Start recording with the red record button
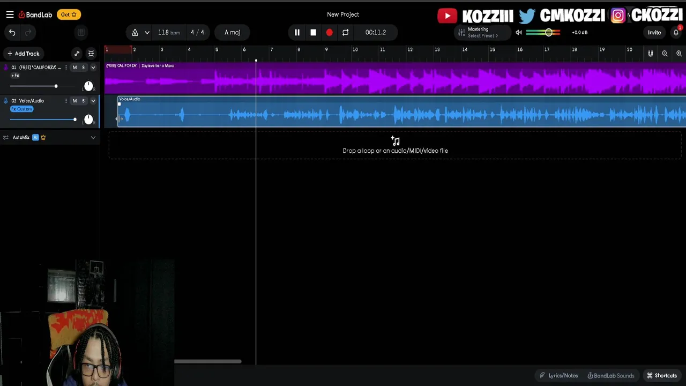Viewport: 686px width, 386px height. [329, 32]
